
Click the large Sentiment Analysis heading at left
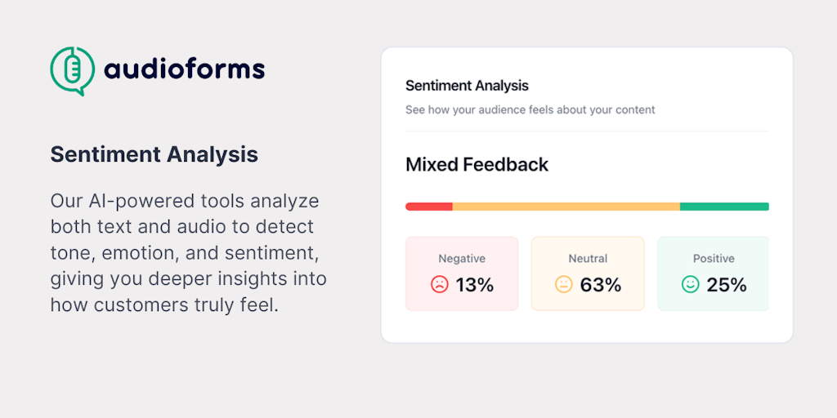(x=154, y=154)
